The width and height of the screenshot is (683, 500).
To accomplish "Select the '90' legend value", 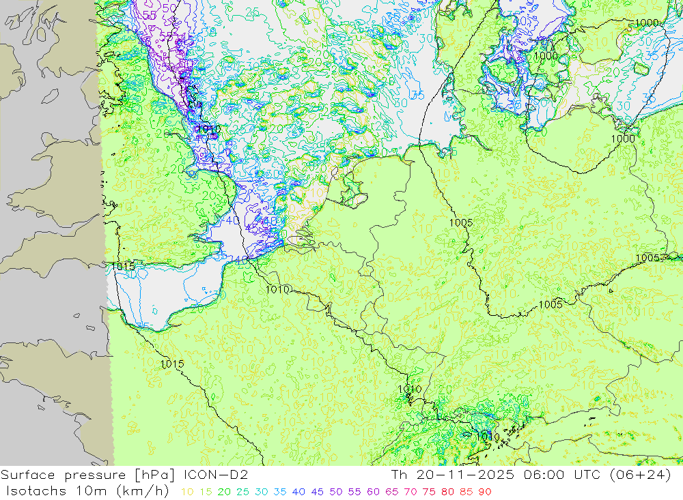I will [x=485, y=492].
